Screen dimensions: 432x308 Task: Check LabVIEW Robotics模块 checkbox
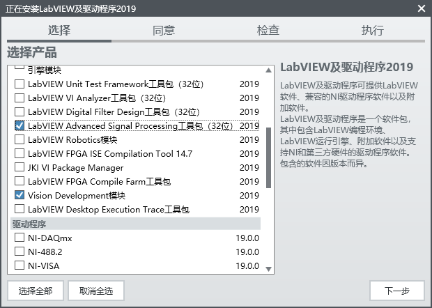coord(20,139)
